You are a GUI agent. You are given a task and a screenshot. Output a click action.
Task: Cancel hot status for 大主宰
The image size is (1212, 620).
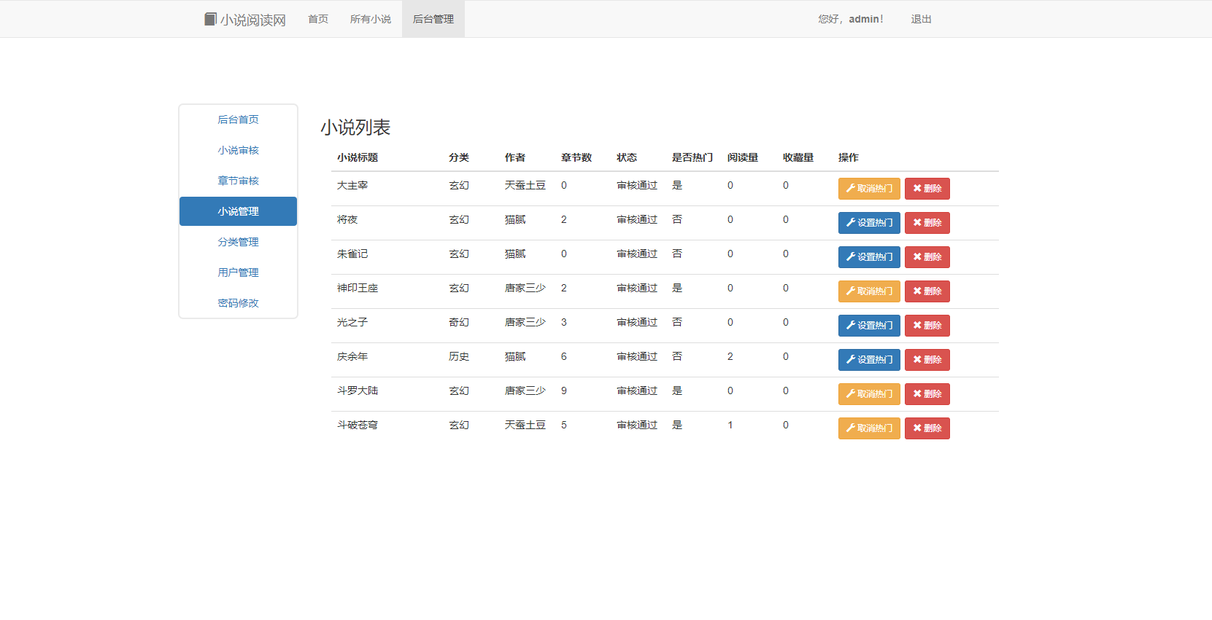pyautogui.click(x=869, y=189)
